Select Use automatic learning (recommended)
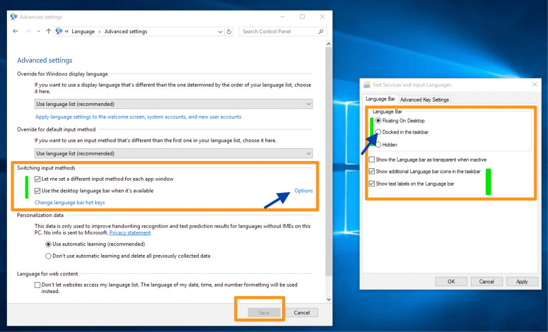 [48, 244]
